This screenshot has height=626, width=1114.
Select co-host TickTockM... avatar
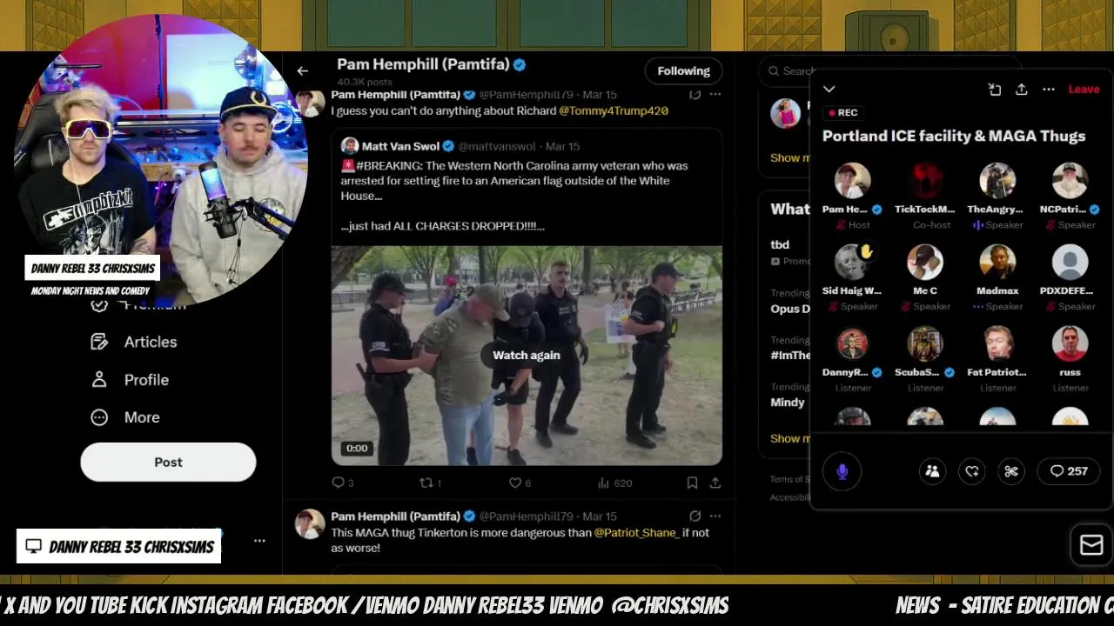pos(925,181)
